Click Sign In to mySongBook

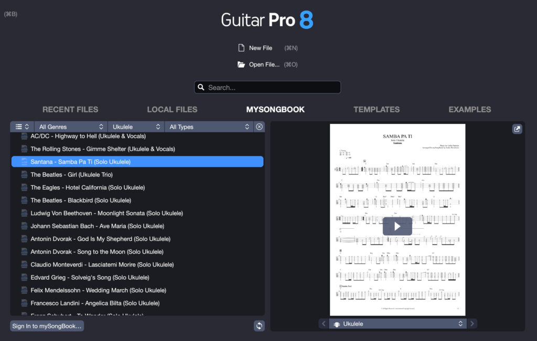pos(46,326)
